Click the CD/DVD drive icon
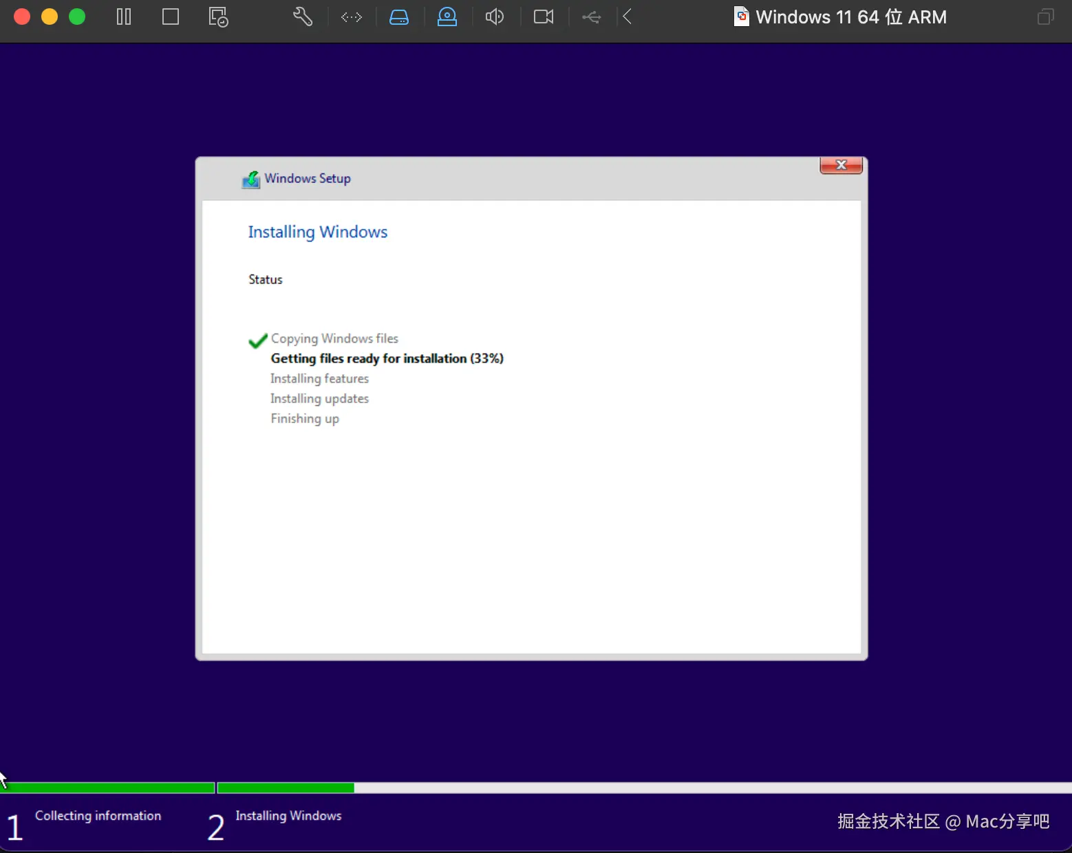1072x853 pixels. (447, 17)
